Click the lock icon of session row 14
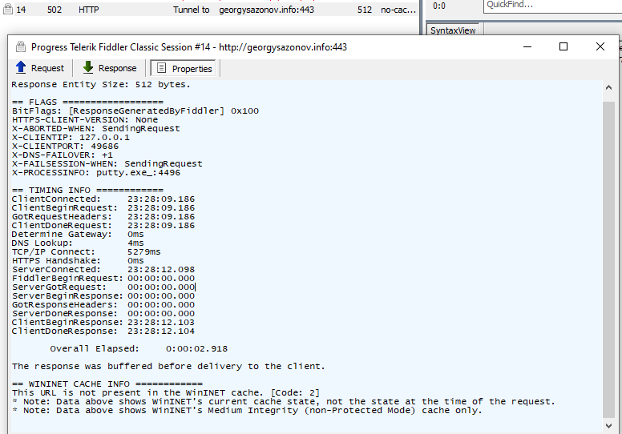The height and width of the screenshot is (434, 622). 7,9
